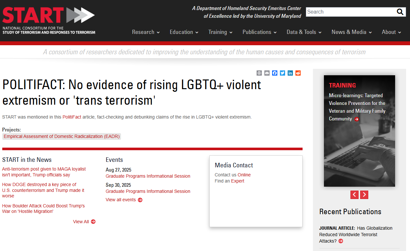Click the Aug 27, 2025 date text
This screenshot has width=410, height=251.
pos(118,170)
